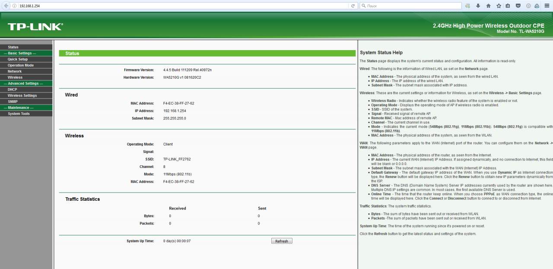Click the Operating Mode value Client
Screen dimensions: 553x269
(x=168, y=144)
